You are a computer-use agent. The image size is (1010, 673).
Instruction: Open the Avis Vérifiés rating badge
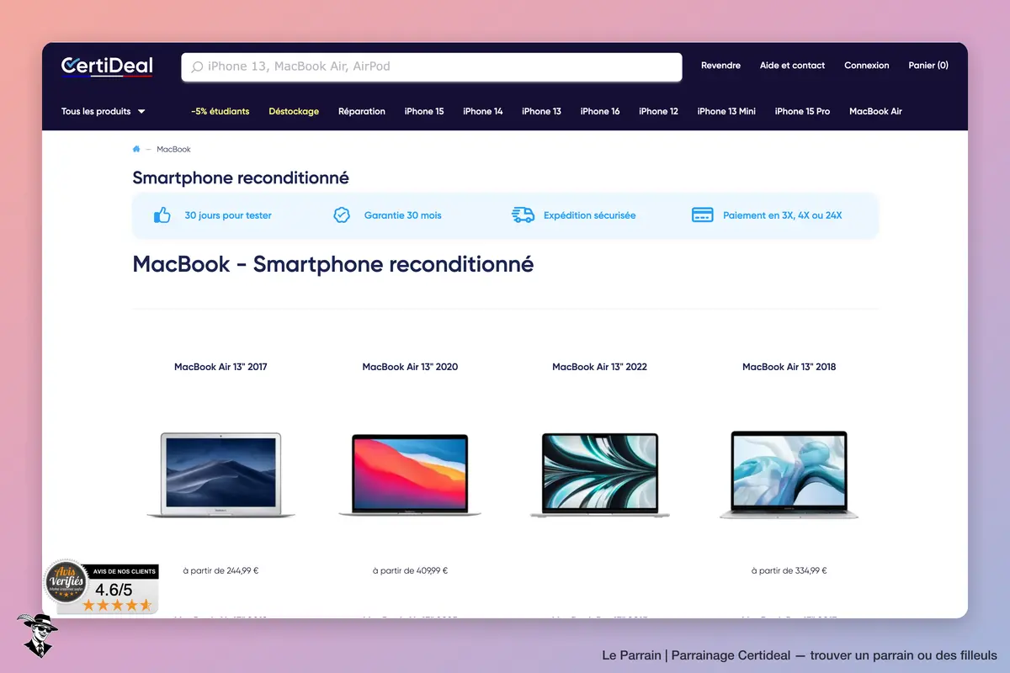point(101,586)
